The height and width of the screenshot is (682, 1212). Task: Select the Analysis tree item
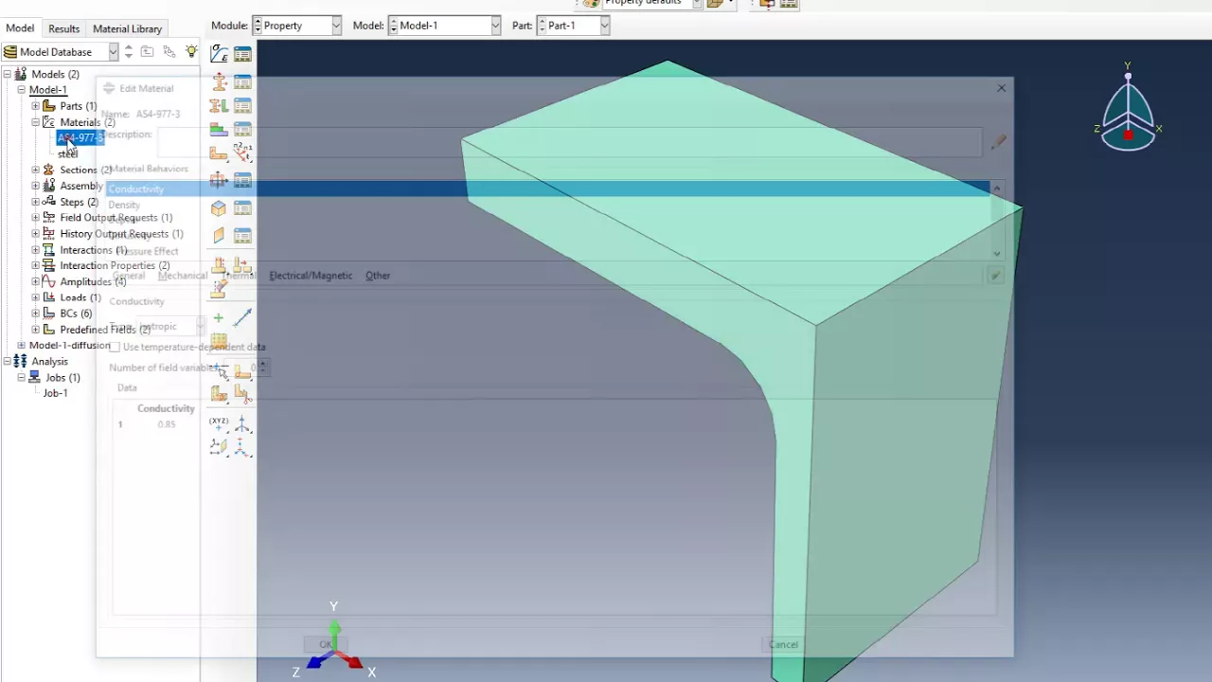point(49,361)
